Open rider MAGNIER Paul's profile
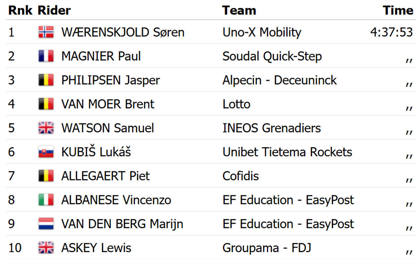This screenshot has width=416, height=259. pyautogui.click(x=101, y=56)
